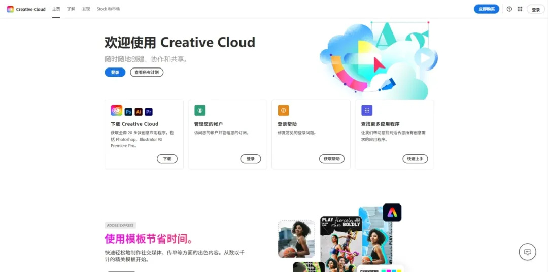This screenshot has height=272, width=548.
Task: Click the Photoshop Ps icon
Action: (128, 112)
